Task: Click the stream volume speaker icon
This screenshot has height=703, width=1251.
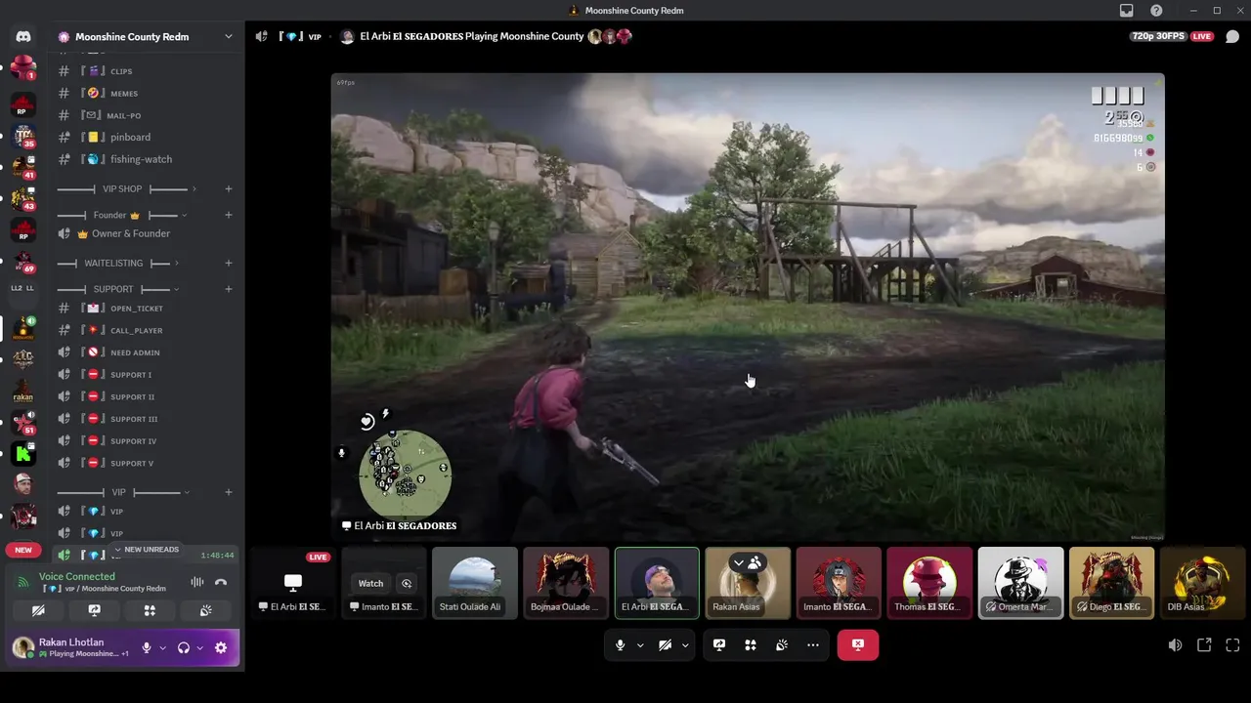Action: (1176, 645)
